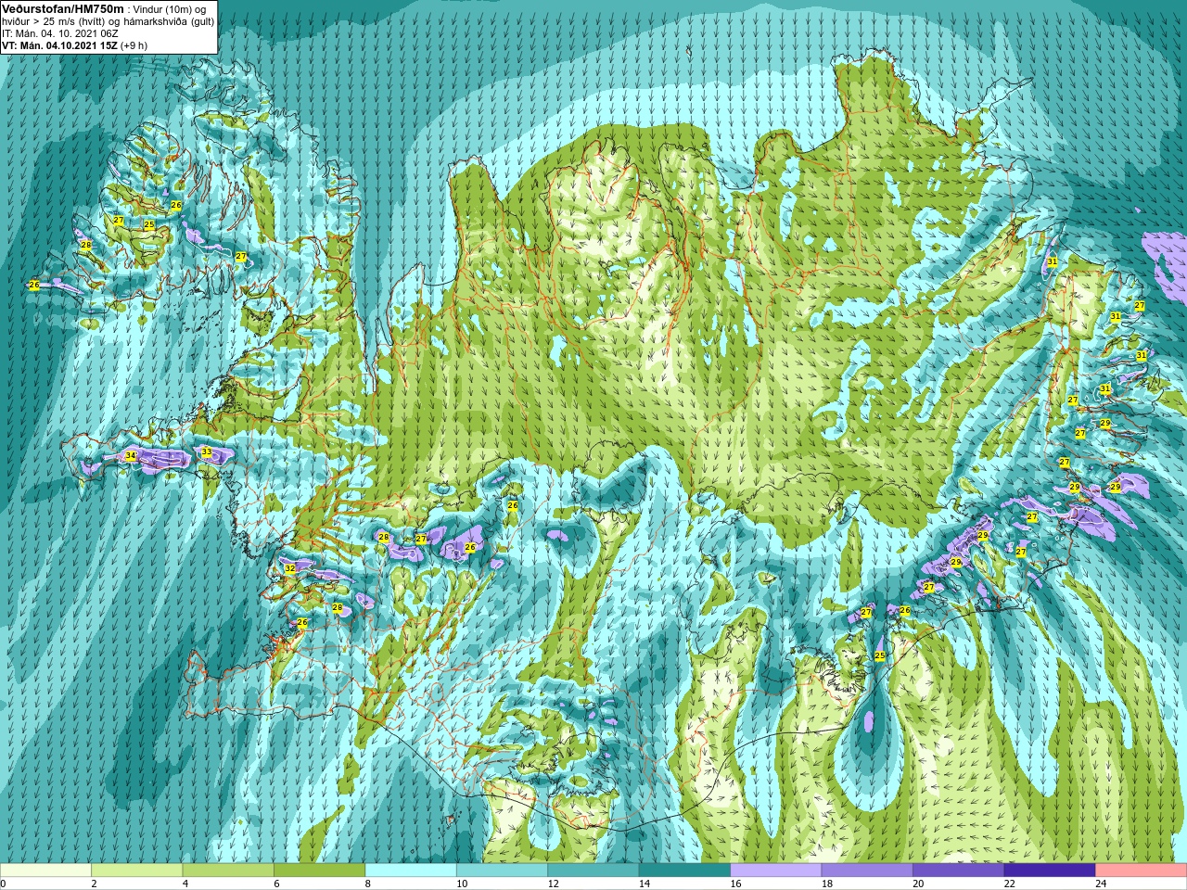Click the legend tick label 12
The image size is (1187, 890).
(554, 884)
